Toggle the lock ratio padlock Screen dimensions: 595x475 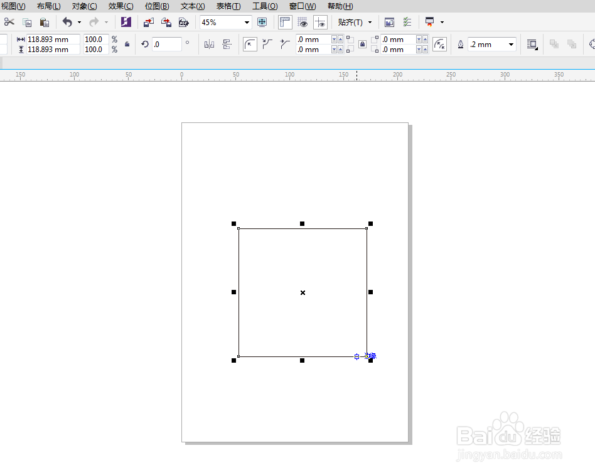point(127,45)
